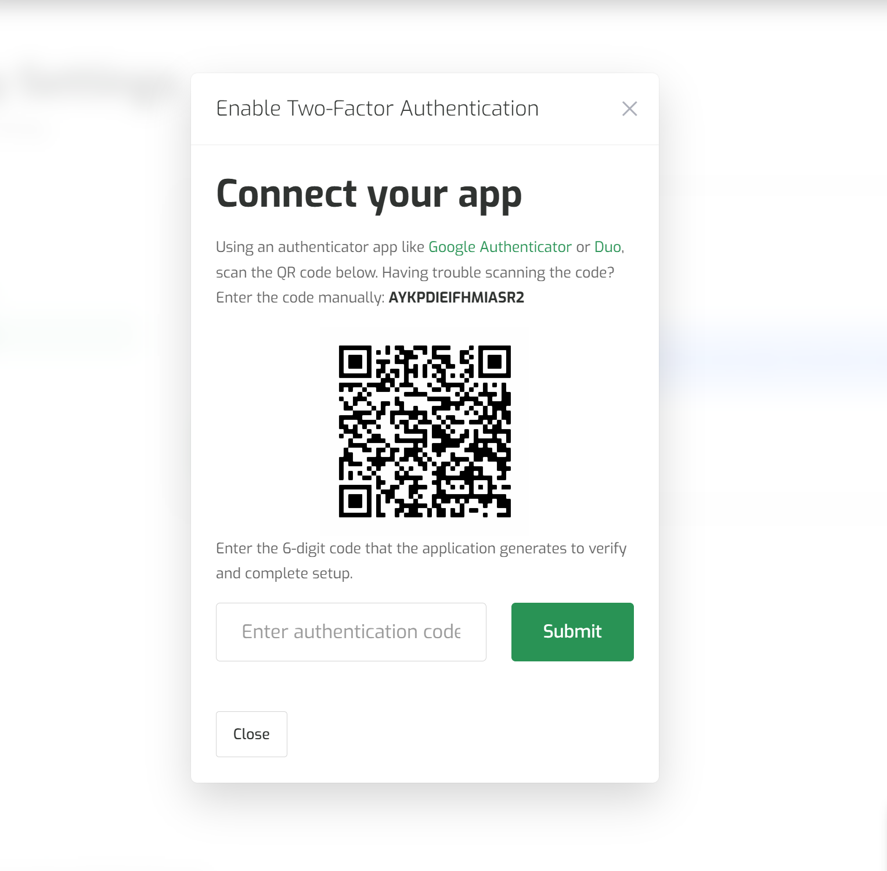Dismiss the dialog with the X icon
The width and height of the screenshot is (887, 871).
(x=629, y=109)
